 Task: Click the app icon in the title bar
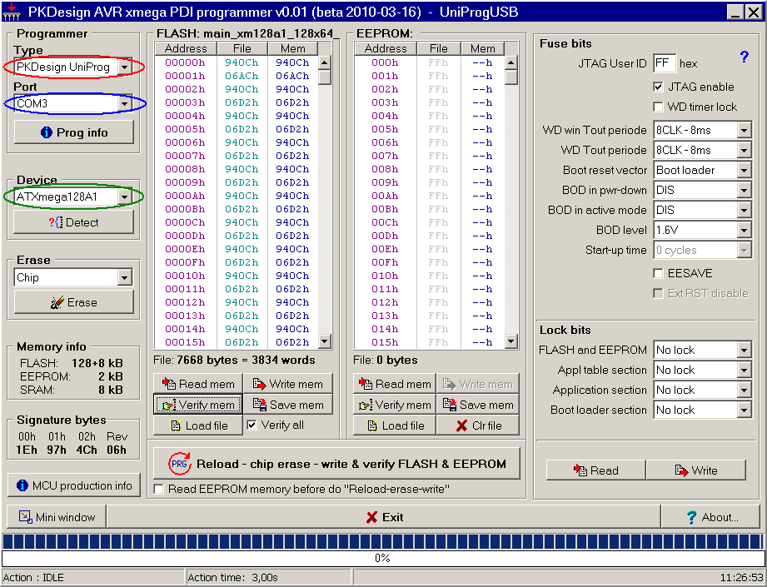coord(11,12)
